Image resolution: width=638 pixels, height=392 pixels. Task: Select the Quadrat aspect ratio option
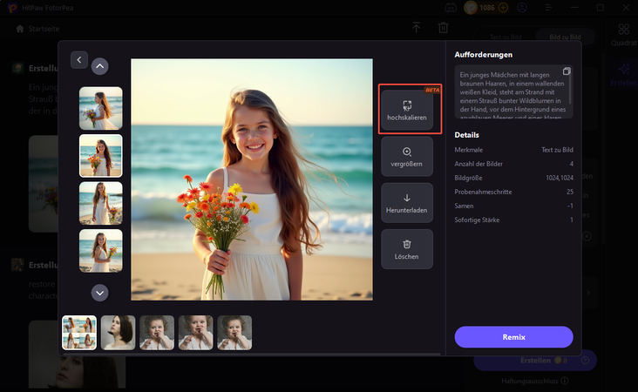coord(624,35)
